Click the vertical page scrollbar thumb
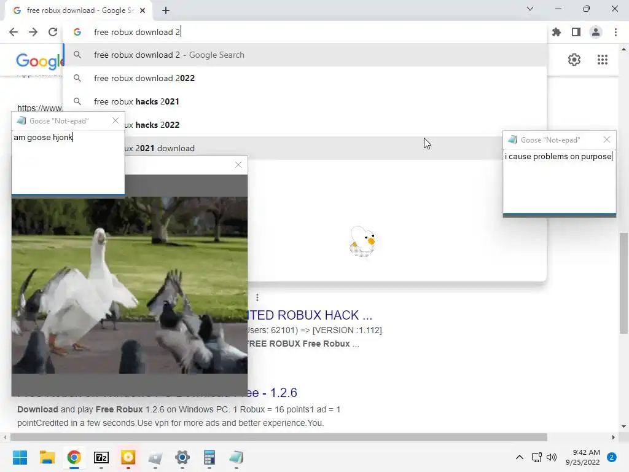Viewport: 629px width, 472px height. point(623,283)
